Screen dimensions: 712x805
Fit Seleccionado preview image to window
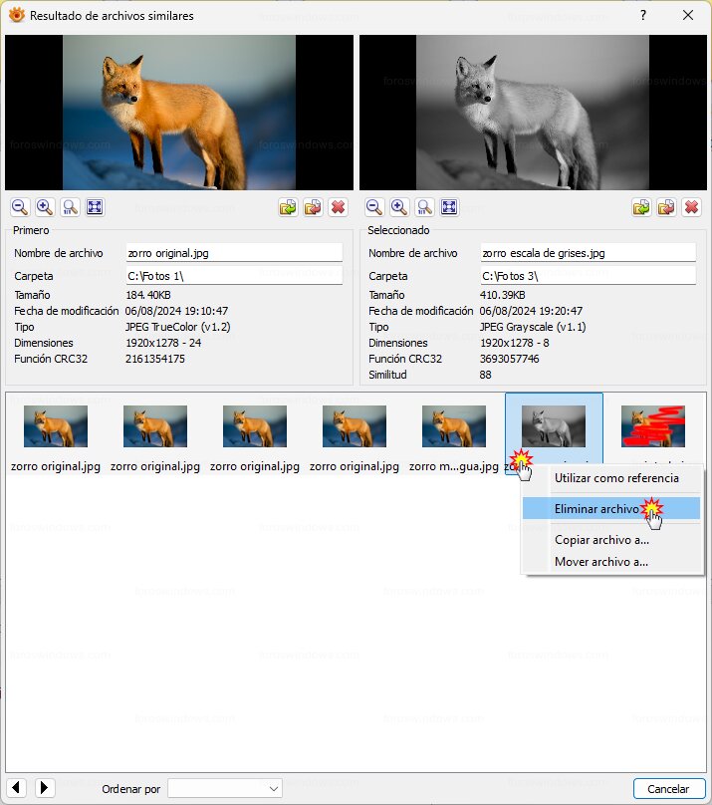tap(449, 207)
